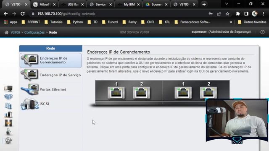Toggle the browser side panel
The height and width of the screenshot is (151, 269).
pyautogui.click(x=246, y=14)
